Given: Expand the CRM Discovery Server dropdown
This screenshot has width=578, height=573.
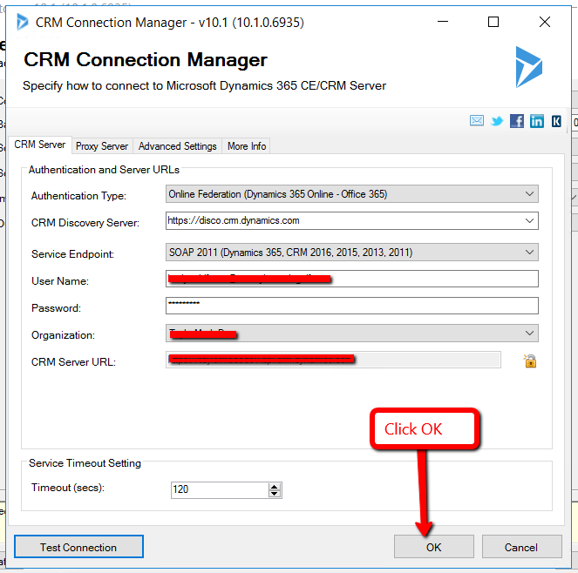Looking at the screenshot, I should 529,220.
